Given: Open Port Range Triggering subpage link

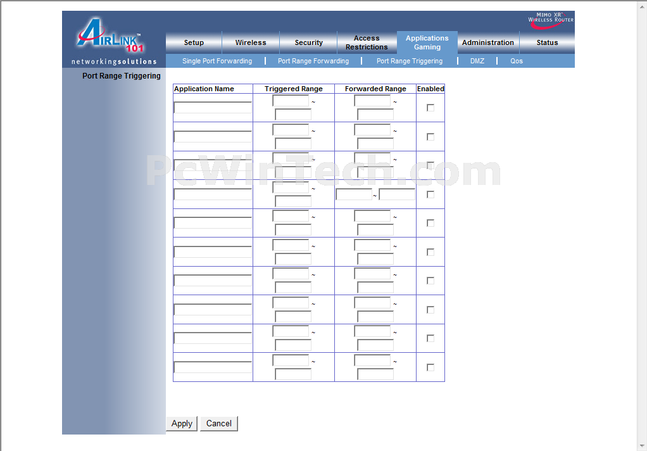Looking at the screenshot, I should point(410,61).
